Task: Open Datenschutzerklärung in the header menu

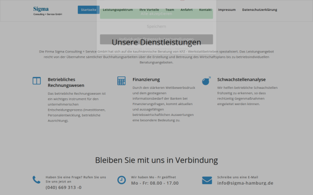Action: pos(259,10)
